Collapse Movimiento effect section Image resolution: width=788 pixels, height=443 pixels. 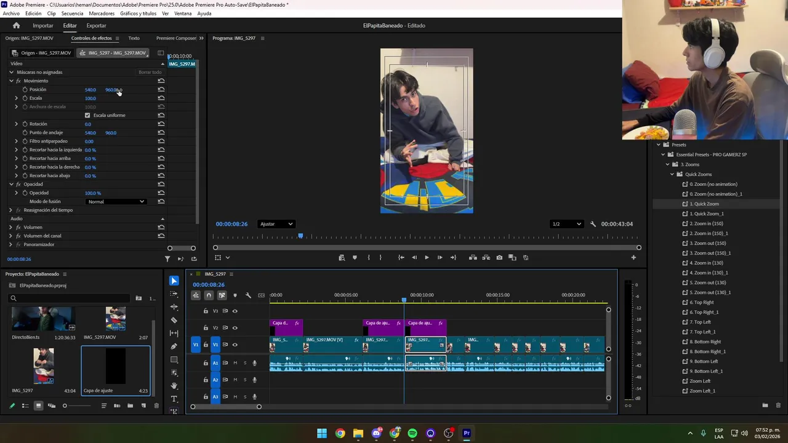[11, 81]
